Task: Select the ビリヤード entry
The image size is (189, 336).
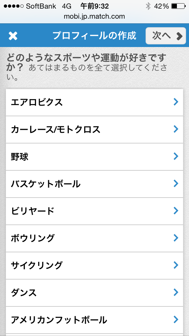Action: click(33, 211)
